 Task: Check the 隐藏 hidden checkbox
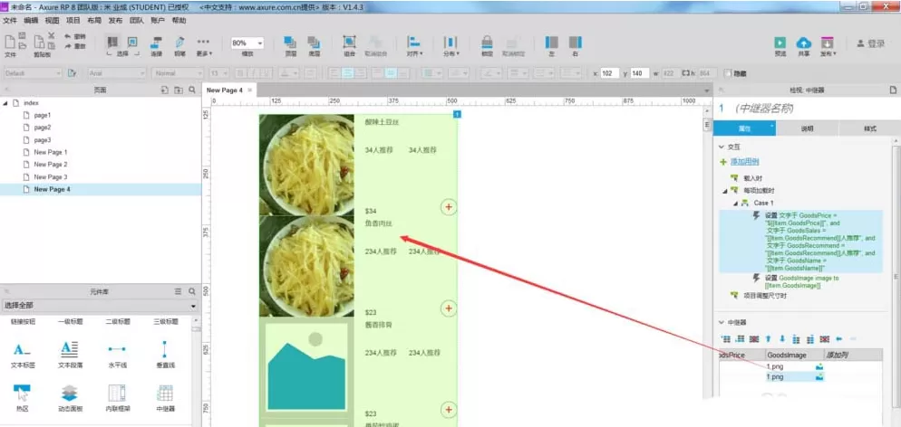728,73
